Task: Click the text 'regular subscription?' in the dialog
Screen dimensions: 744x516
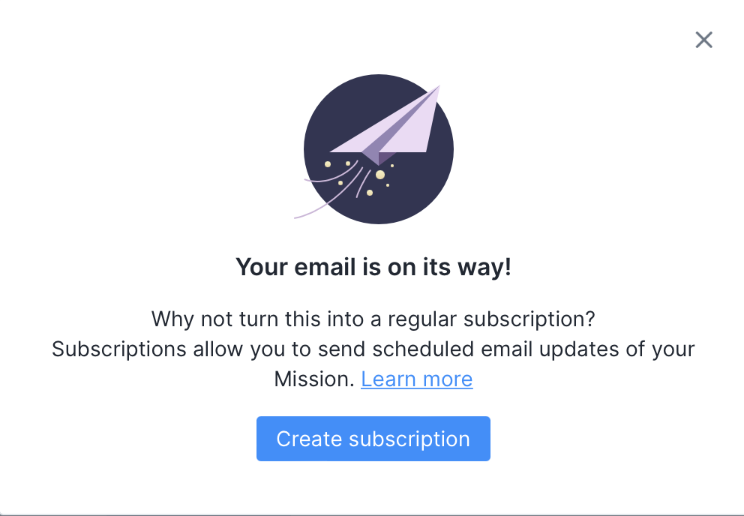Action: tap(493, 319)
